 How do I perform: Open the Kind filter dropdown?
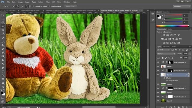tap(163, 50)
